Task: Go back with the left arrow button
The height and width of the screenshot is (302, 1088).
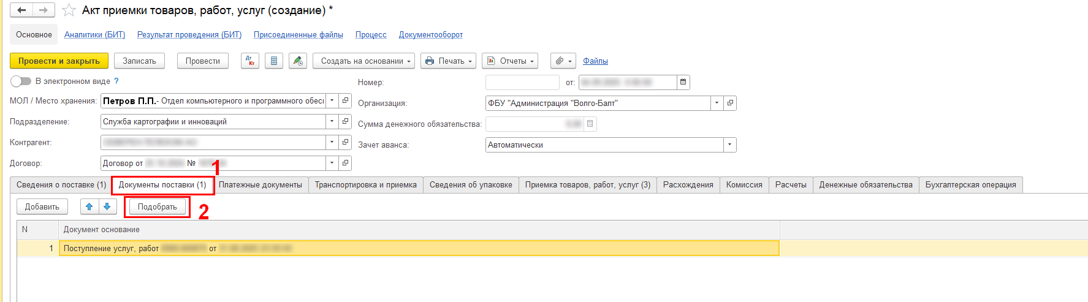Action: pos(21,10)
